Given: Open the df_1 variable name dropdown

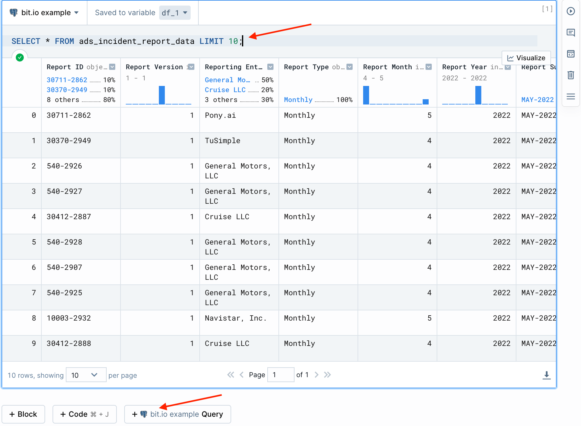Looking at the screenshot, I should pos(175,13).
